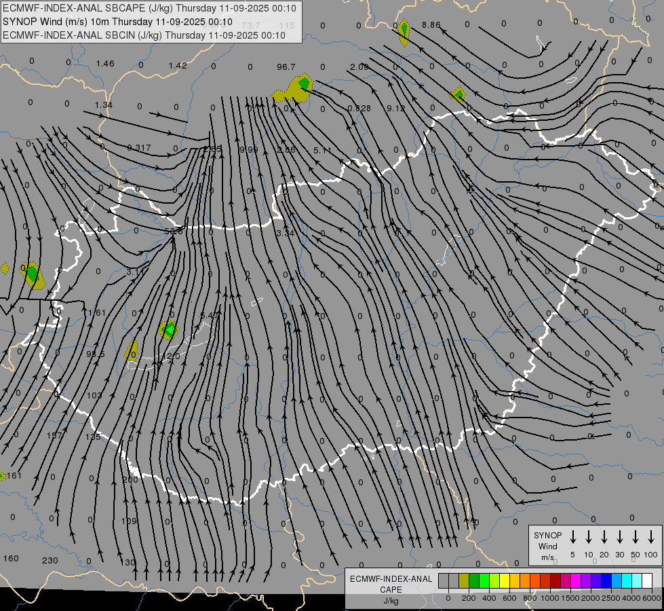Pick the pure blue CAPE legend swatch

[x=606, y=581]
